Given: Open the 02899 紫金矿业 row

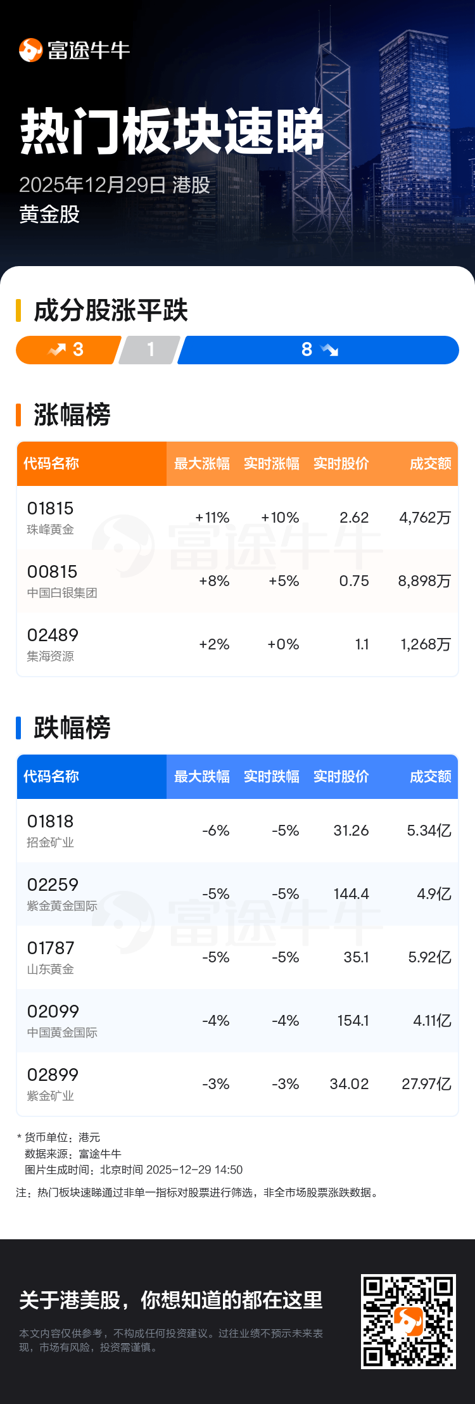Looking at the screenshot, I should 237,1084.
